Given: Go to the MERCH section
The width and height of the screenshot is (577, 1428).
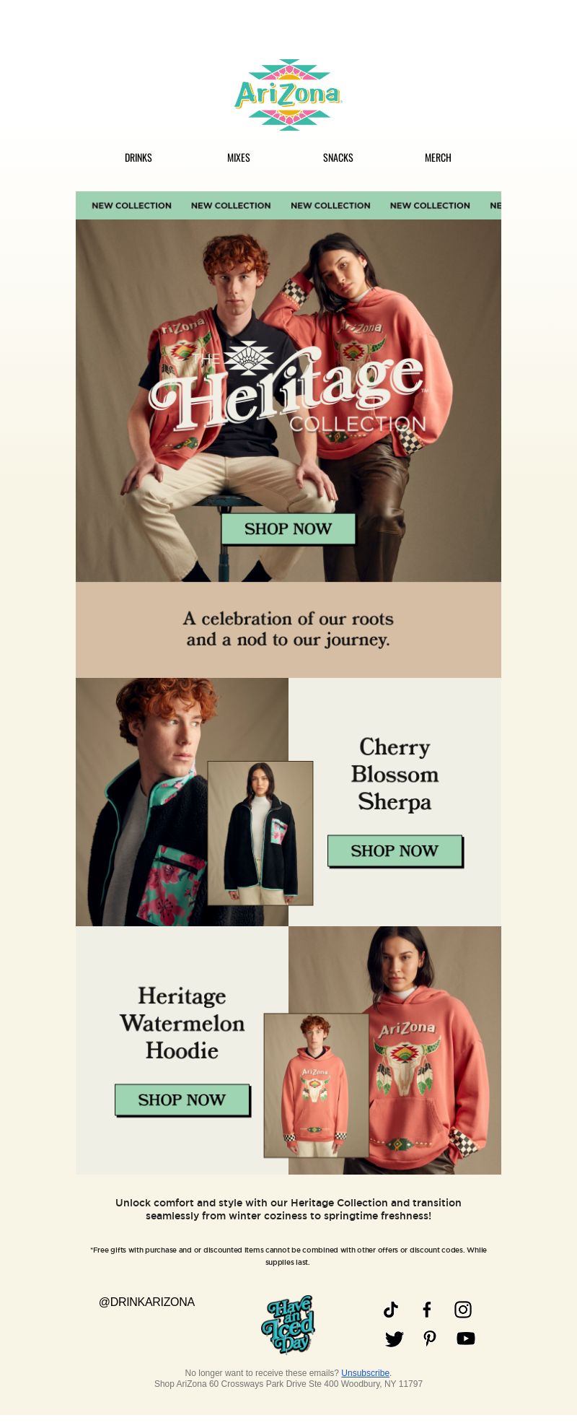Looking at the screenshot, I should pos(438,157).
